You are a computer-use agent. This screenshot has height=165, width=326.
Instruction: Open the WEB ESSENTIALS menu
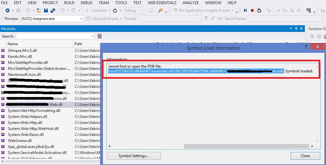click(x=162, y=3)
